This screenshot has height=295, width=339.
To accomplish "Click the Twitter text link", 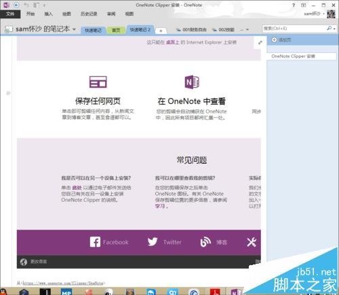I will [172, 243].
